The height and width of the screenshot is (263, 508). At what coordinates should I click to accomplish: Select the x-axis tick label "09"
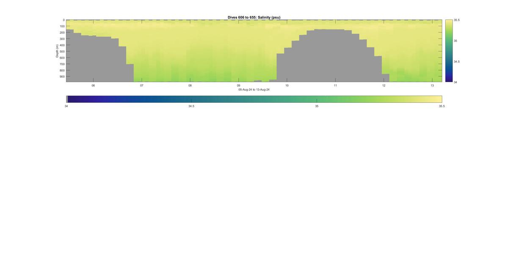click(239, 85)
